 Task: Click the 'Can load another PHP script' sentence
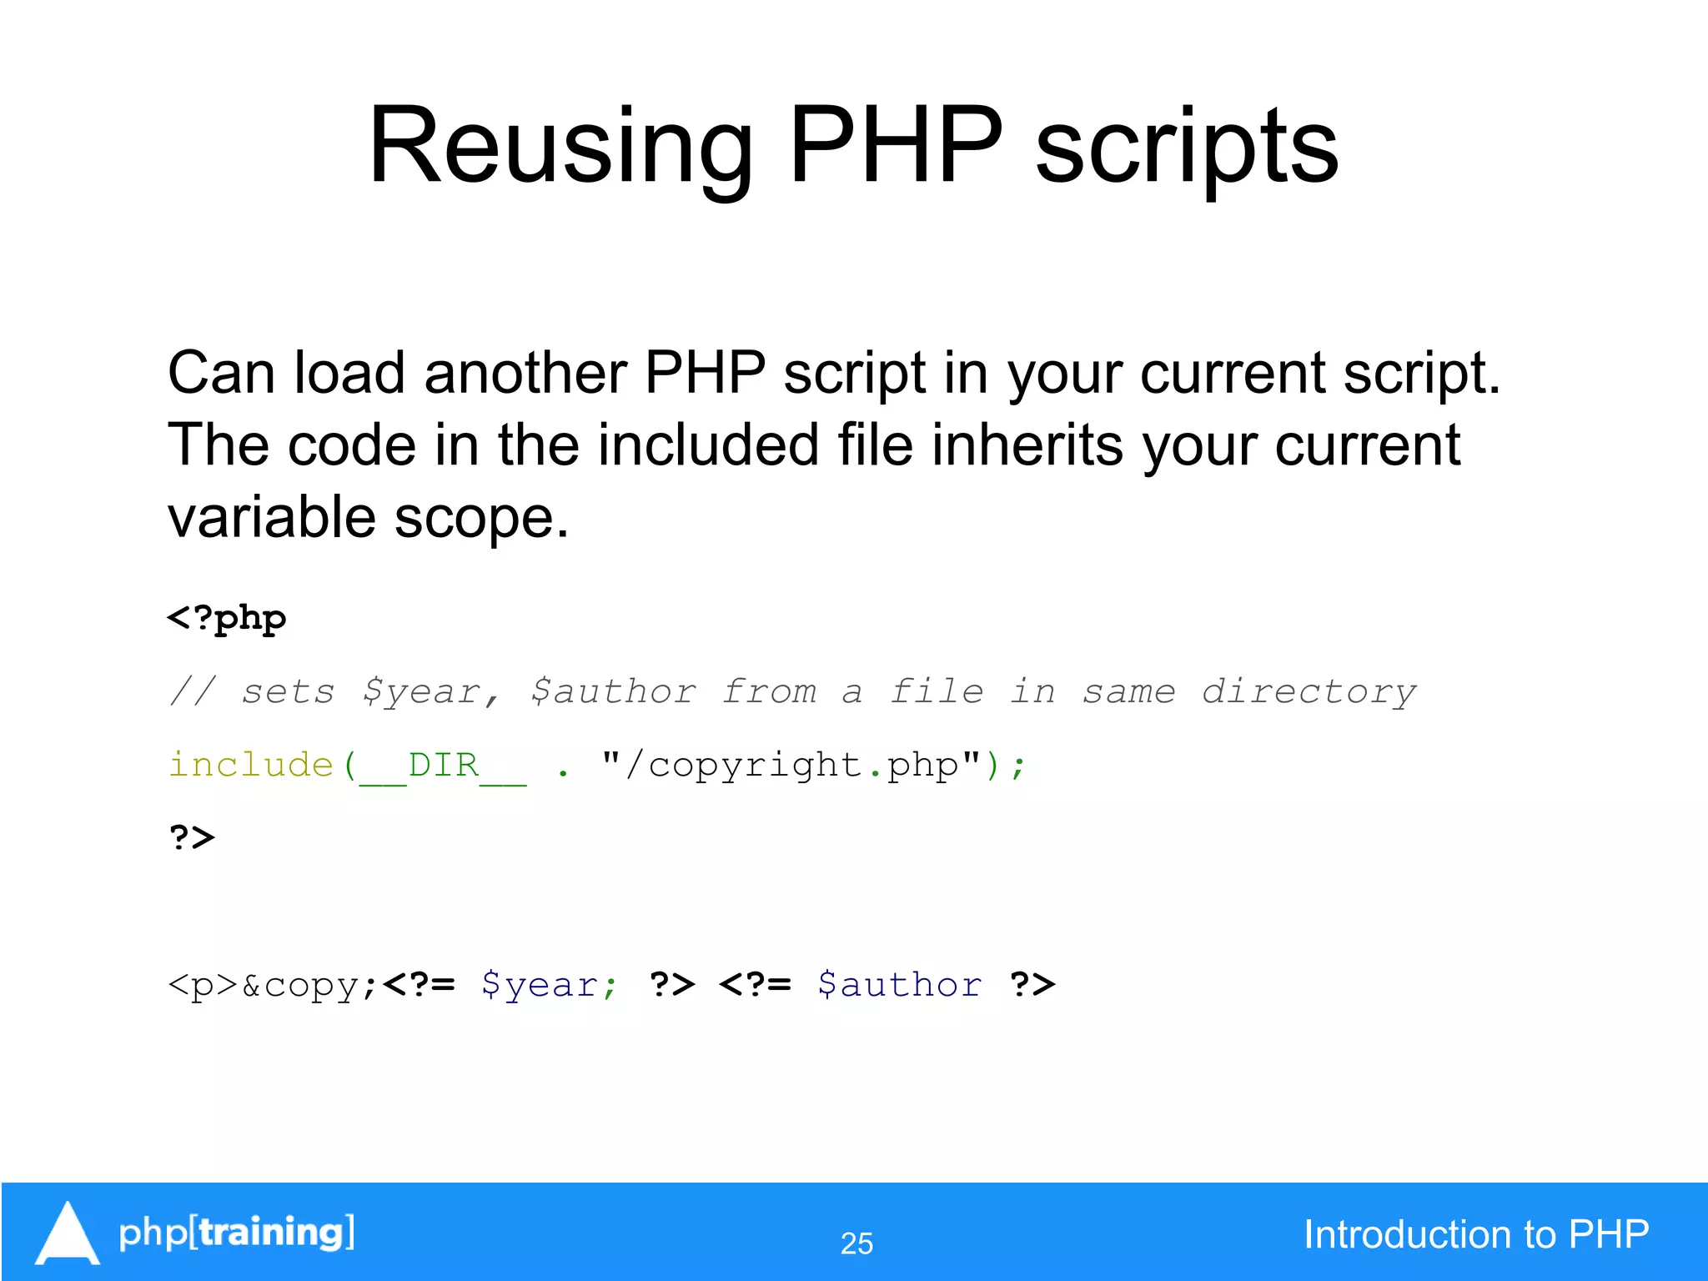[834, 374]
